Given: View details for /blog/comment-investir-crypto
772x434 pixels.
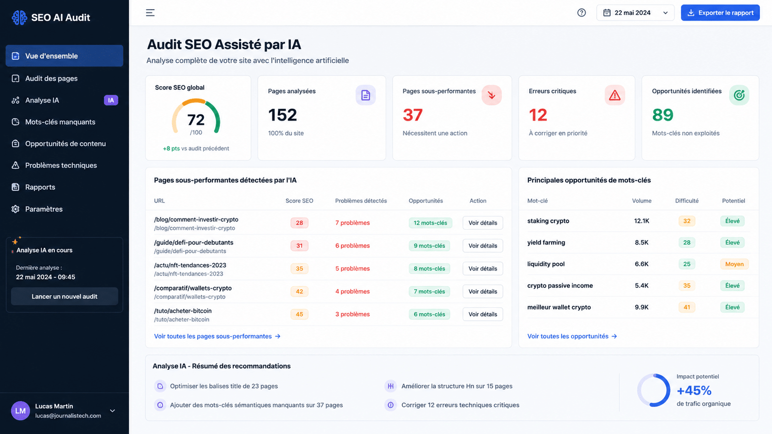Looking at the screenshot, I should (x=482, y=223).
